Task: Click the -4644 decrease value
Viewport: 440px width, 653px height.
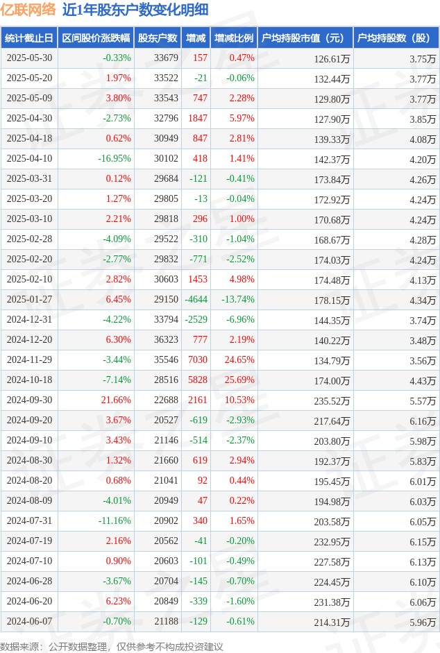Action: coord(196,299)
